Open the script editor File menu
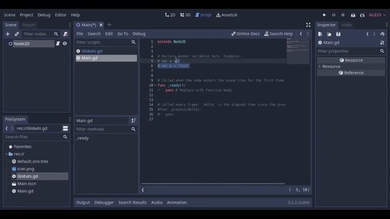This screenshot has height=219, width=390. (x=80, y=34)
